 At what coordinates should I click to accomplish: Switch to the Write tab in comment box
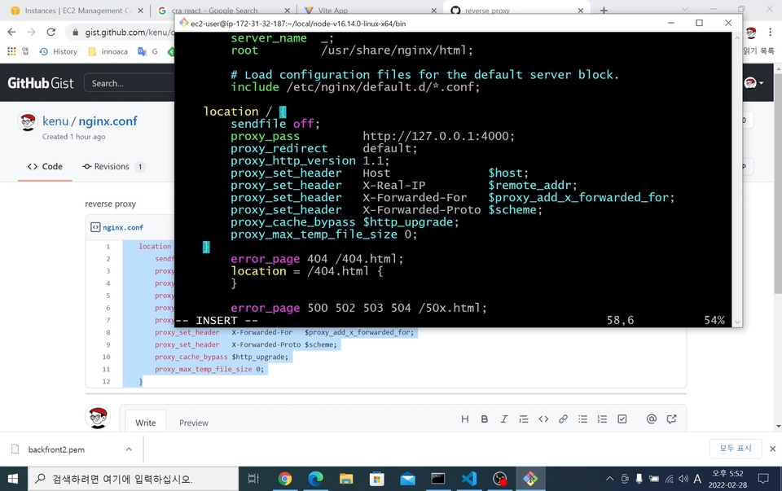point(146,423)
